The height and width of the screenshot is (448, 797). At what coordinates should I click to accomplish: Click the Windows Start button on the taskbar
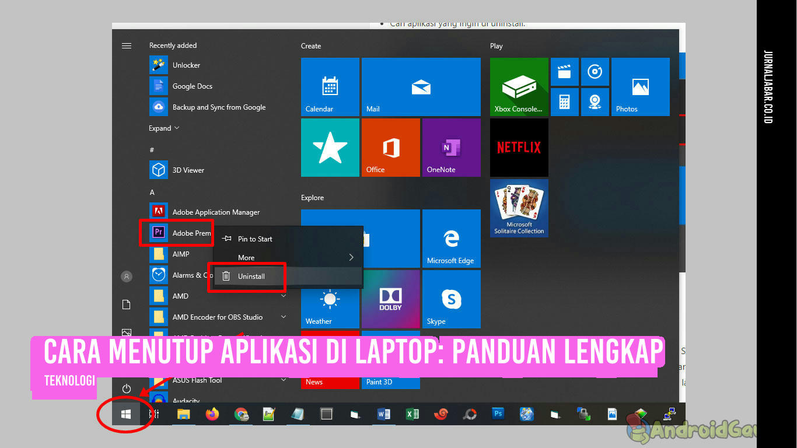(x=126, y=414)
